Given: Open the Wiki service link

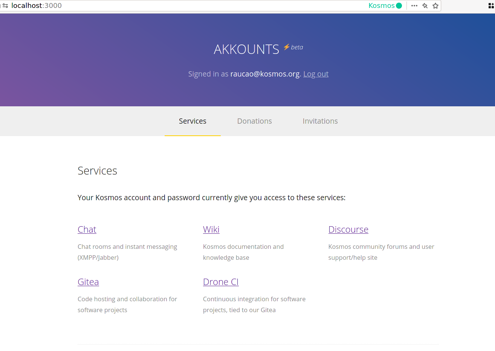Looking at the screenshot, I should click(211, 230).
